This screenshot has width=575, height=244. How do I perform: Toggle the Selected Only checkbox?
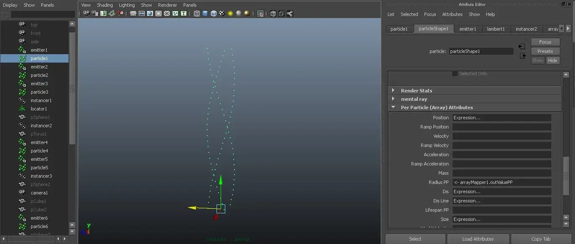[x=455, y=73]
